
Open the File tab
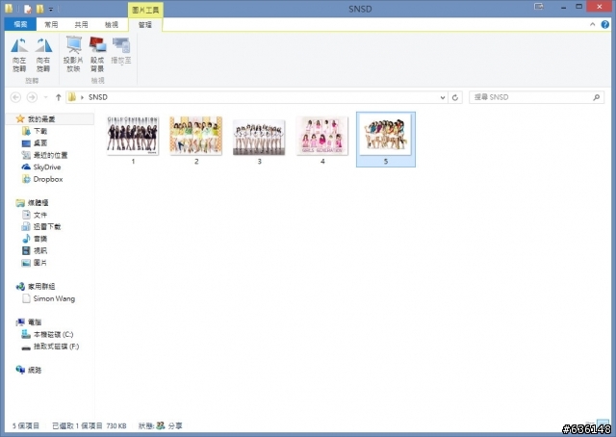point(20,24)
